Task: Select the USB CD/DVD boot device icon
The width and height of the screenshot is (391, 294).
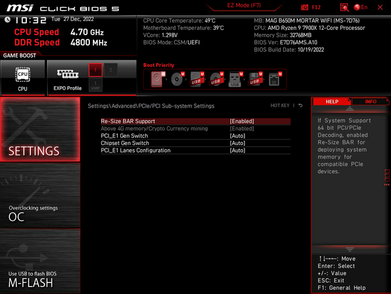Action: (x=216, y=79)
